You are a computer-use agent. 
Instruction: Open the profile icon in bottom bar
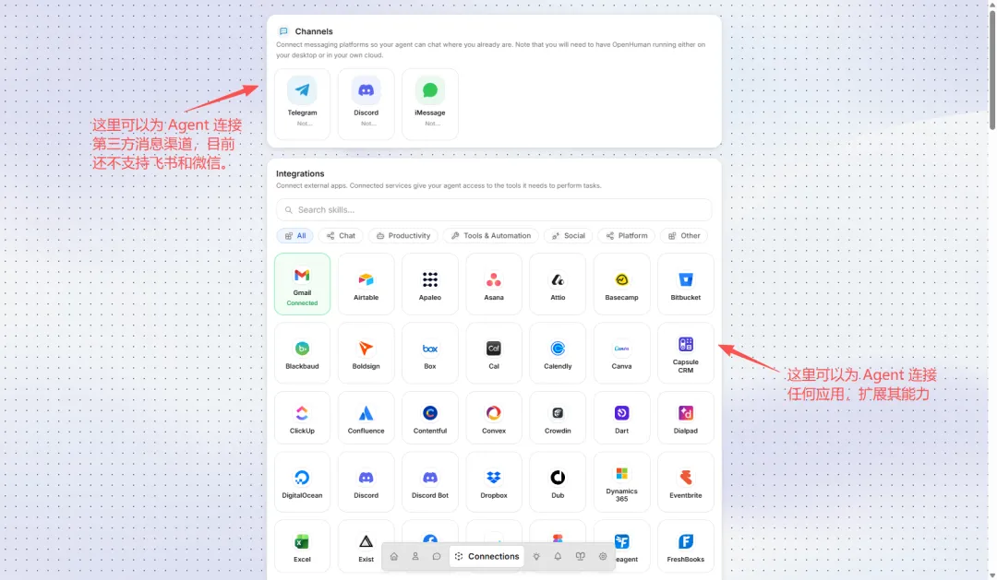coord(415,557)
